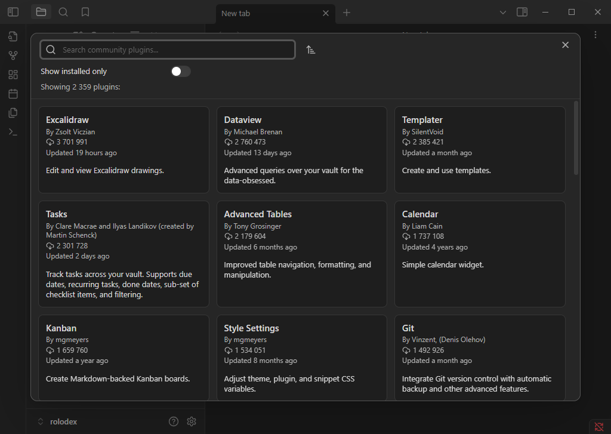Open settings gear icon
The height and width of the screenshot is (434, 611).
pyautogui.click(x=192, y=421)
